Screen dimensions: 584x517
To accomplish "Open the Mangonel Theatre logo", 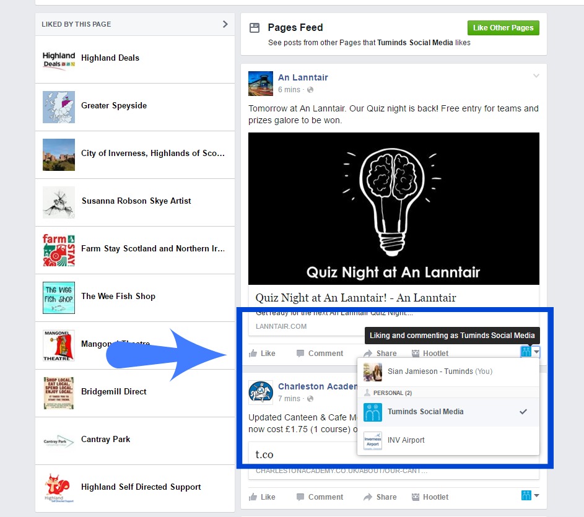I will 59,345.
